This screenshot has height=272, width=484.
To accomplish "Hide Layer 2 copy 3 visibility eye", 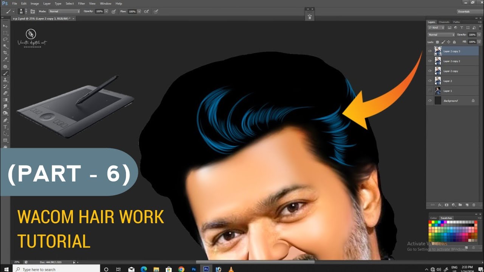I will pos(430,51).
